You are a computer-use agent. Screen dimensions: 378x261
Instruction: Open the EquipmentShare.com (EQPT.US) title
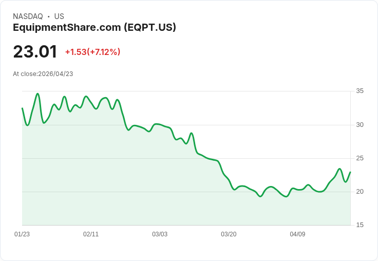pos(94,27)
